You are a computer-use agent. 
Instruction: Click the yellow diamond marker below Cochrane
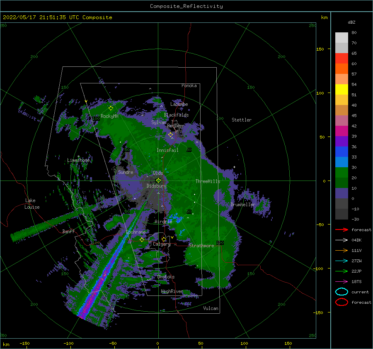[x=142, y=240]
